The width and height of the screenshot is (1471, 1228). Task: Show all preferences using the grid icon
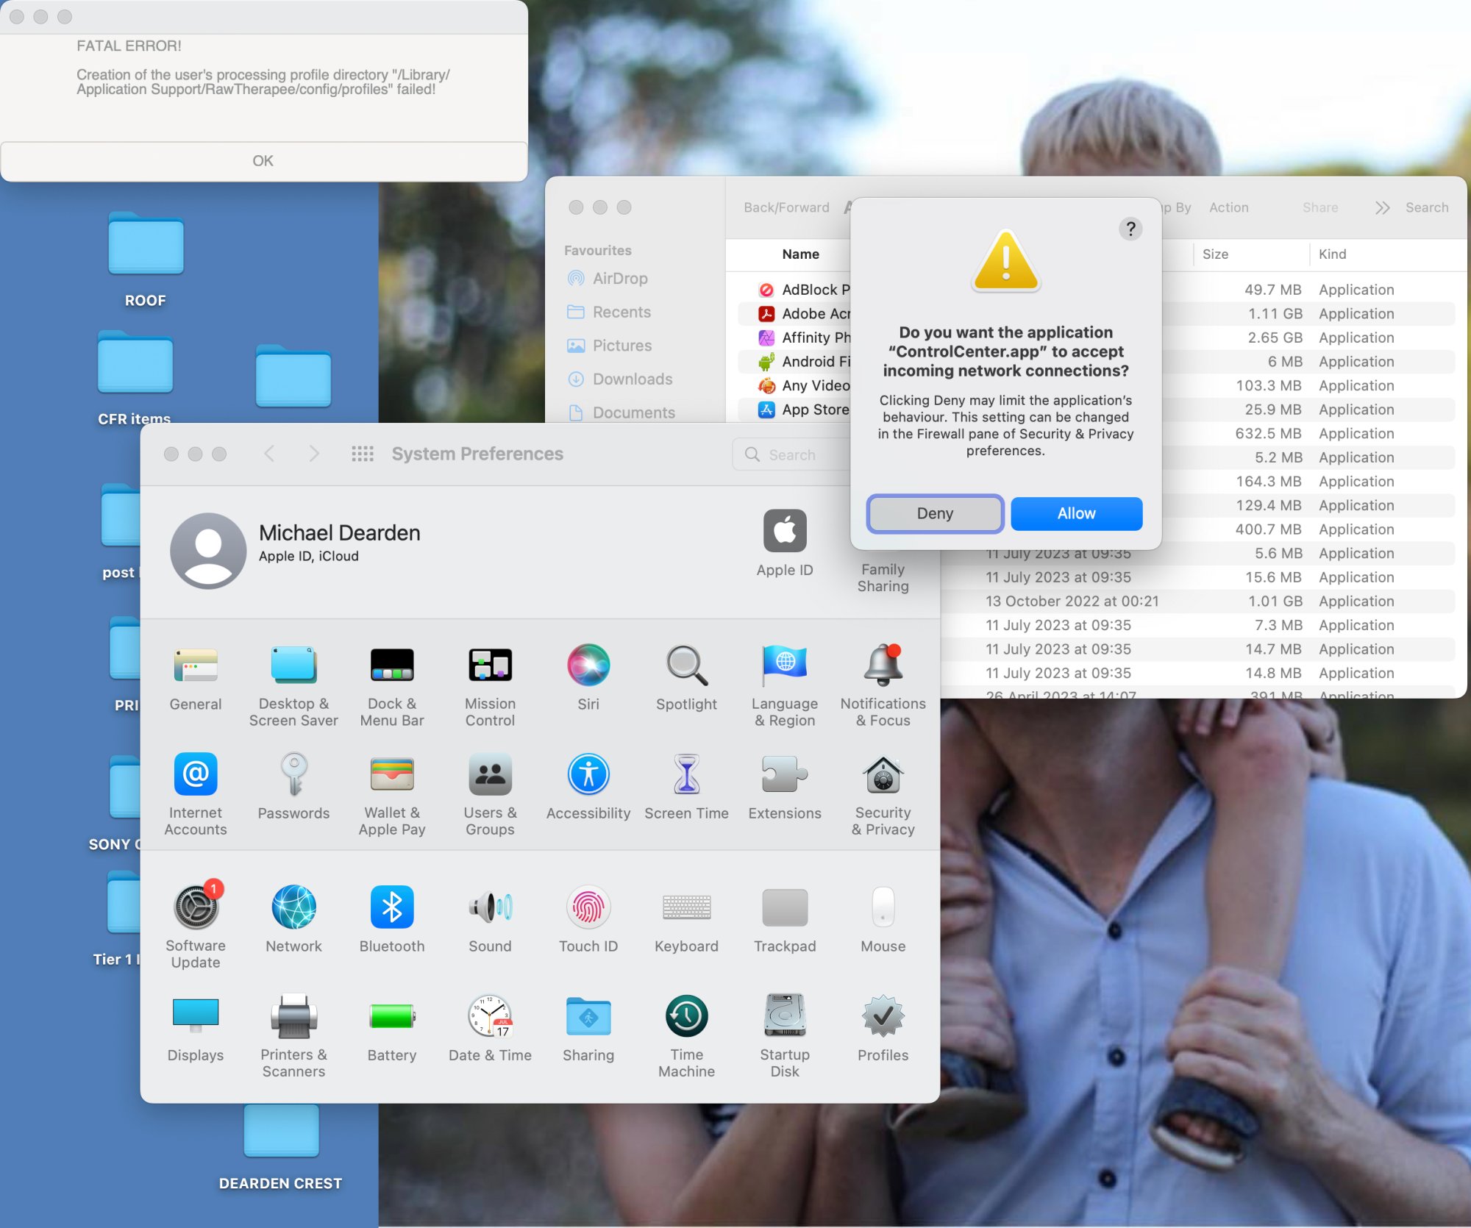362,454
